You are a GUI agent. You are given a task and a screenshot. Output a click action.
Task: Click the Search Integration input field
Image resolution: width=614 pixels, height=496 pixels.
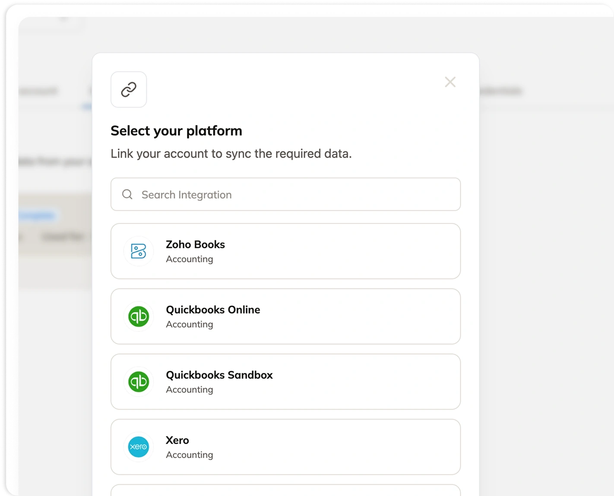tap(285, 194)
